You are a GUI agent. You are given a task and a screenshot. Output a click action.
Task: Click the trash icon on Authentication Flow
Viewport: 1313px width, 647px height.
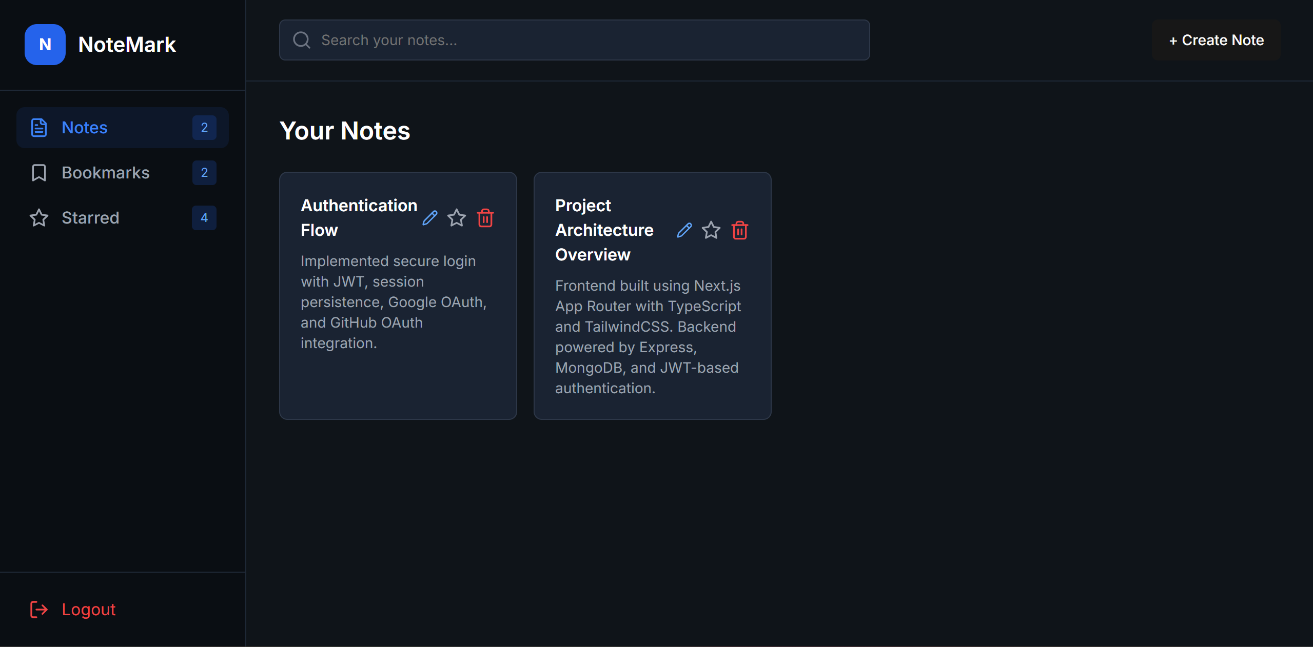(485, 218)
